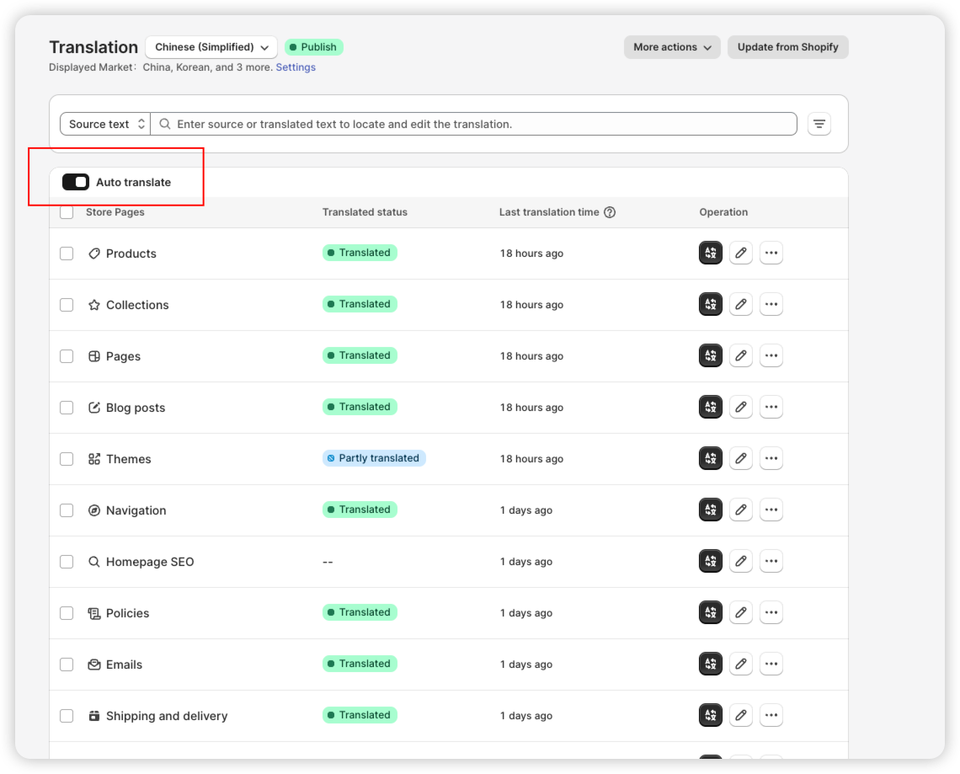This screenshot has width=960, height=774.
Task: Click the Blog posts row label
Action: coord(136,408)
